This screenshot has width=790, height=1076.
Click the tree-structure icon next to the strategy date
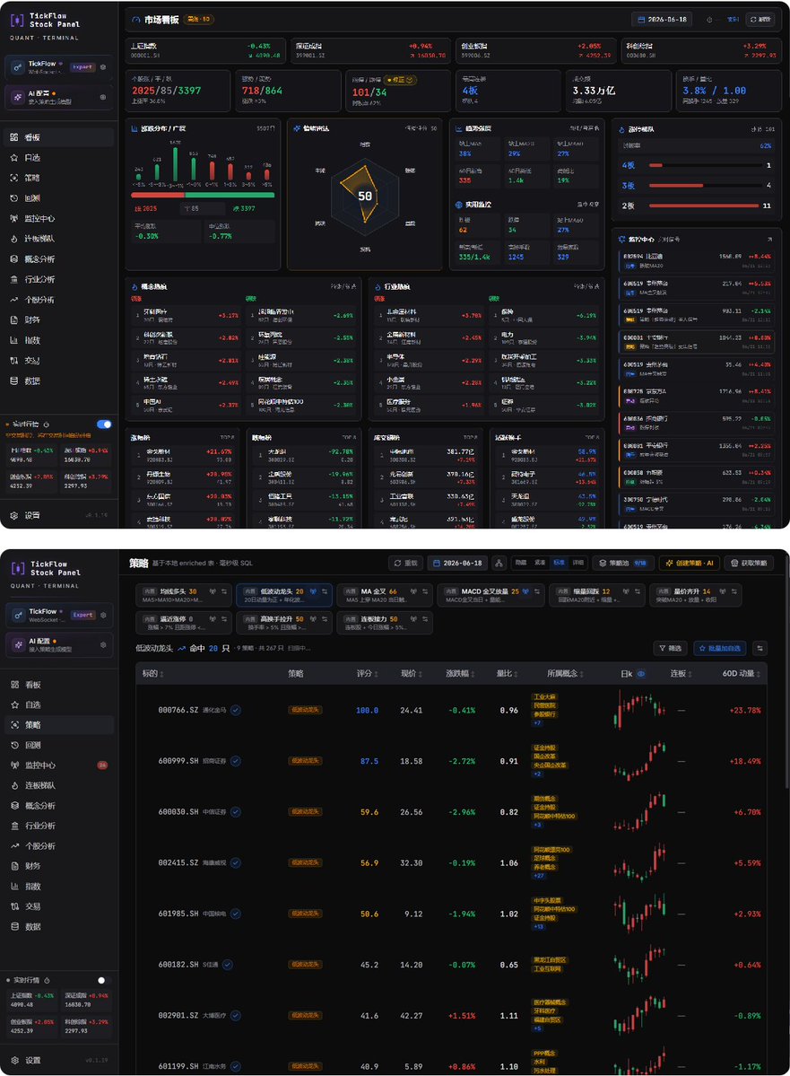pyautogui.click(x=499, y=563)
